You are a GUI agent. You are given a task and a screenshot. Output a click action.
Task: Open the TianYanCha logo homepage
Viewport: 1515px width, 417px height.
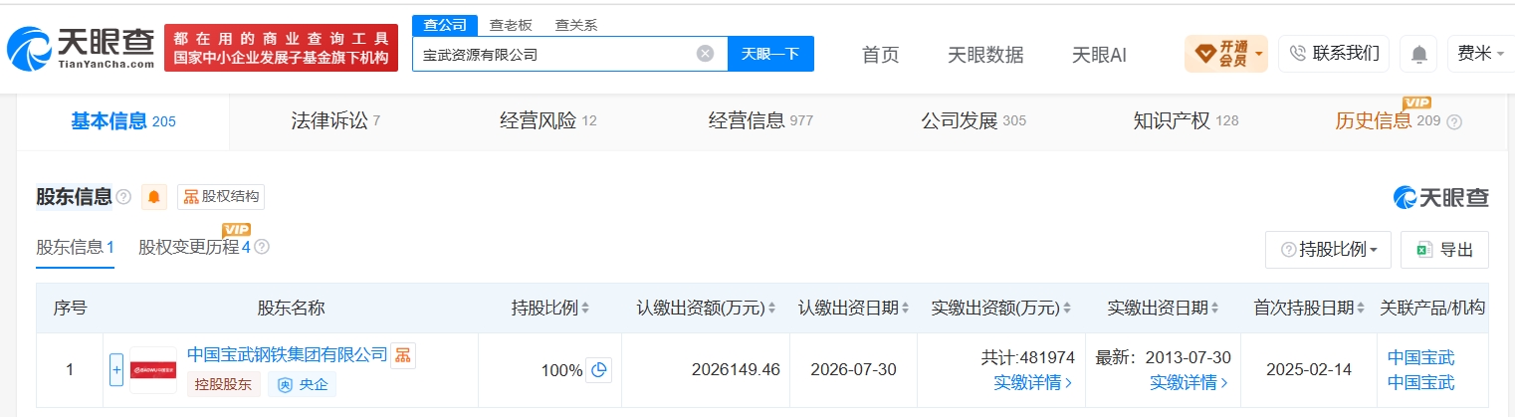tap(81, 48)
